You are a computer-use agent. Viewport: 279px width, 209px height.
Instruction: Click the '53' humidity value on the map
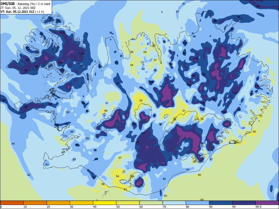tap(126, 189)
